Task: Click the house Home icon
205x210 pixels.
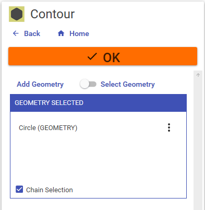Action: (x=61, y=33)
